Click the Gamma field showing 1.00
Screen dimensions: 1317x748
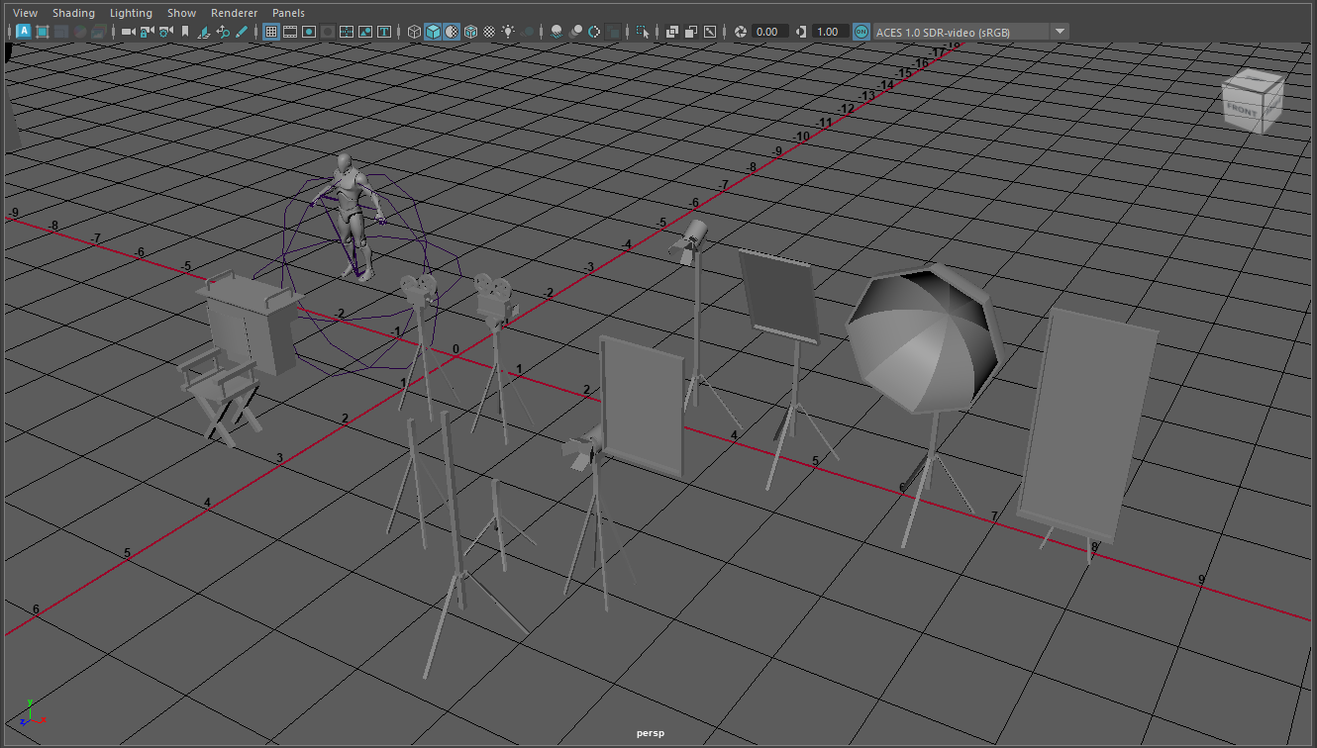830,32
